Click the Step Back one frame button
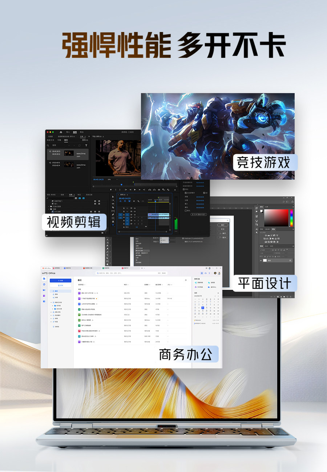Viewport: 327px width, 472px height. click(x=130, y=189)
